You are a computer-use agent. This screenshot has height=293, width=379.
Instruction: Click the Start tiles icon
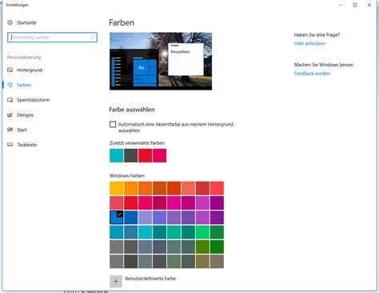tap(10, 130)
